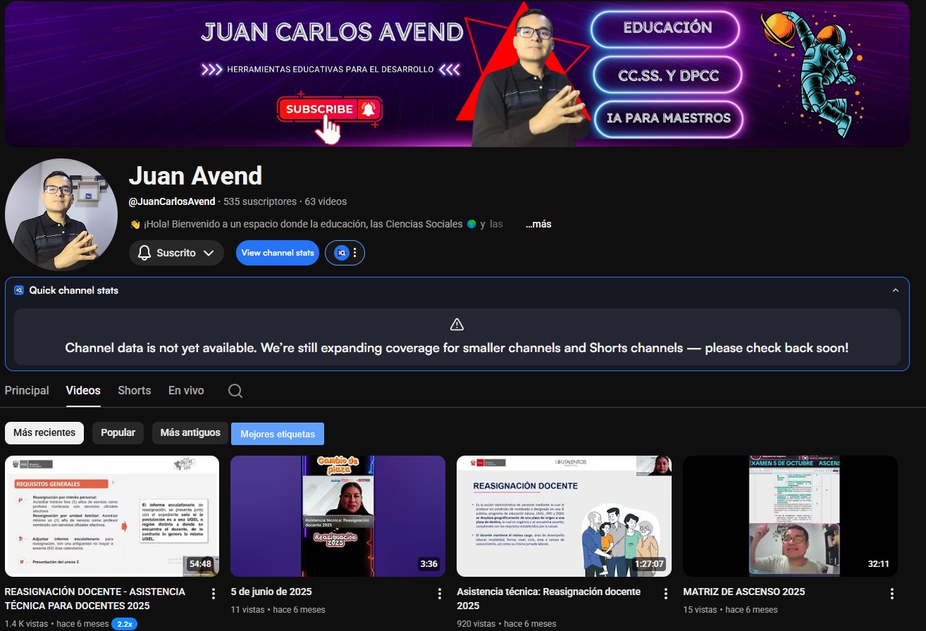Select the Más recientes sort filter

point(44,433)
